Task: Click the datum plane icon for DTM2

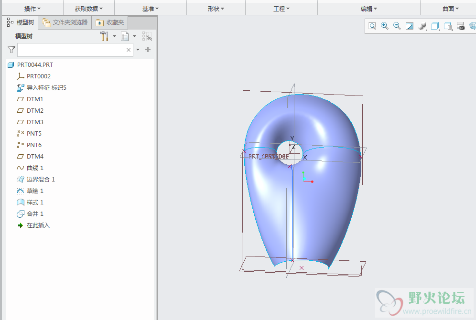Action: 21,111
